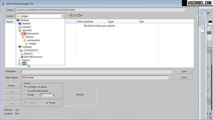Adjust the gamma Override spinner

click(54, 95)
